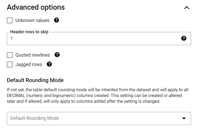This screenshot has height=135, width=202.
Task: Tick the Quoted newlines checkbox
Action: pos(10,55)
